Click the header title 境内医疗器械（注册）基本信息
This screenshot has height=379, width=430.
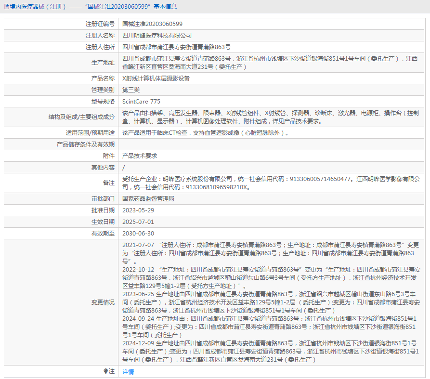pyautogui.click(x=93, y=7)
